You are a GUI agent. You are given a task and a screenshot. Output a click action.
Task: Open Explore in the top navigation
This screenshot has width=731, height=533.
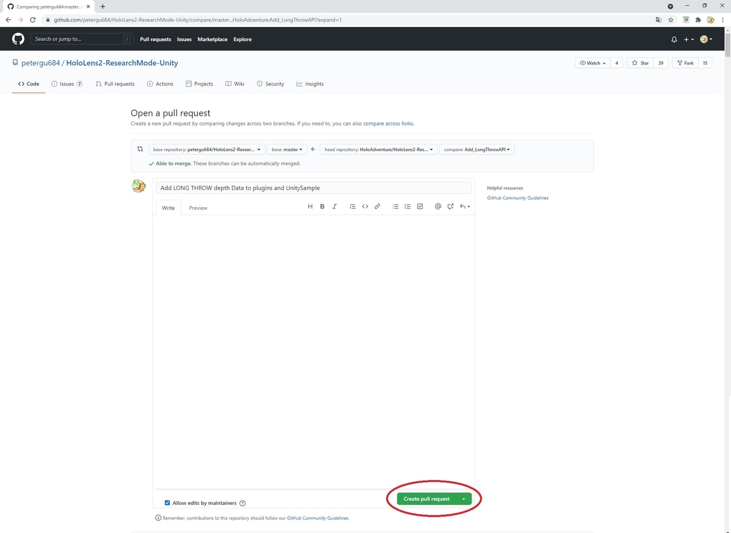tap(242, 39)
